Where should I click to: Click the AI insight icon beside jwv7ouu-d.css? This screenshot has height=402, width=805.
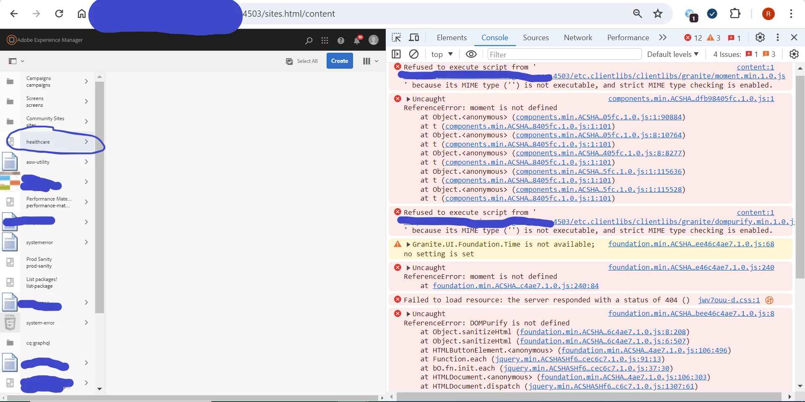[x=769, y=300]
